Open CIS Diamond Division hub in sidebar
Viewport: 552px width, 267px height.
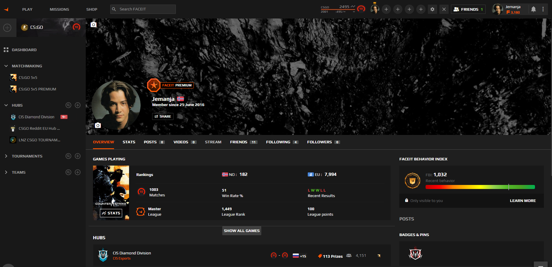point(36,117)
